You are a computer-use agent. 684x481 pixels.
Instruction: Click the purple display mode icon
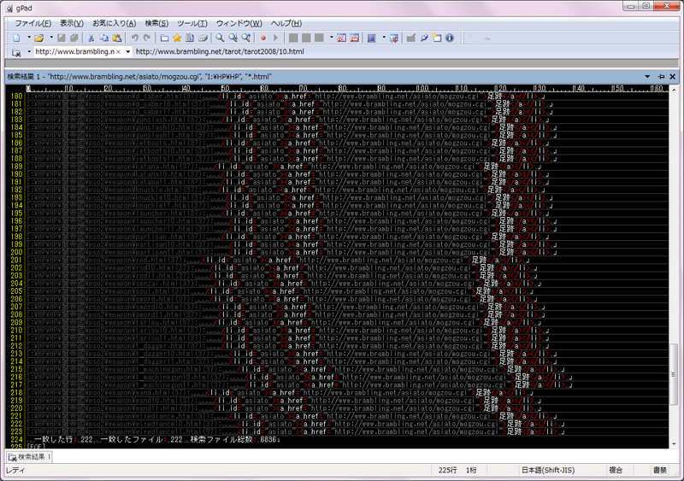tap(372, 38)
